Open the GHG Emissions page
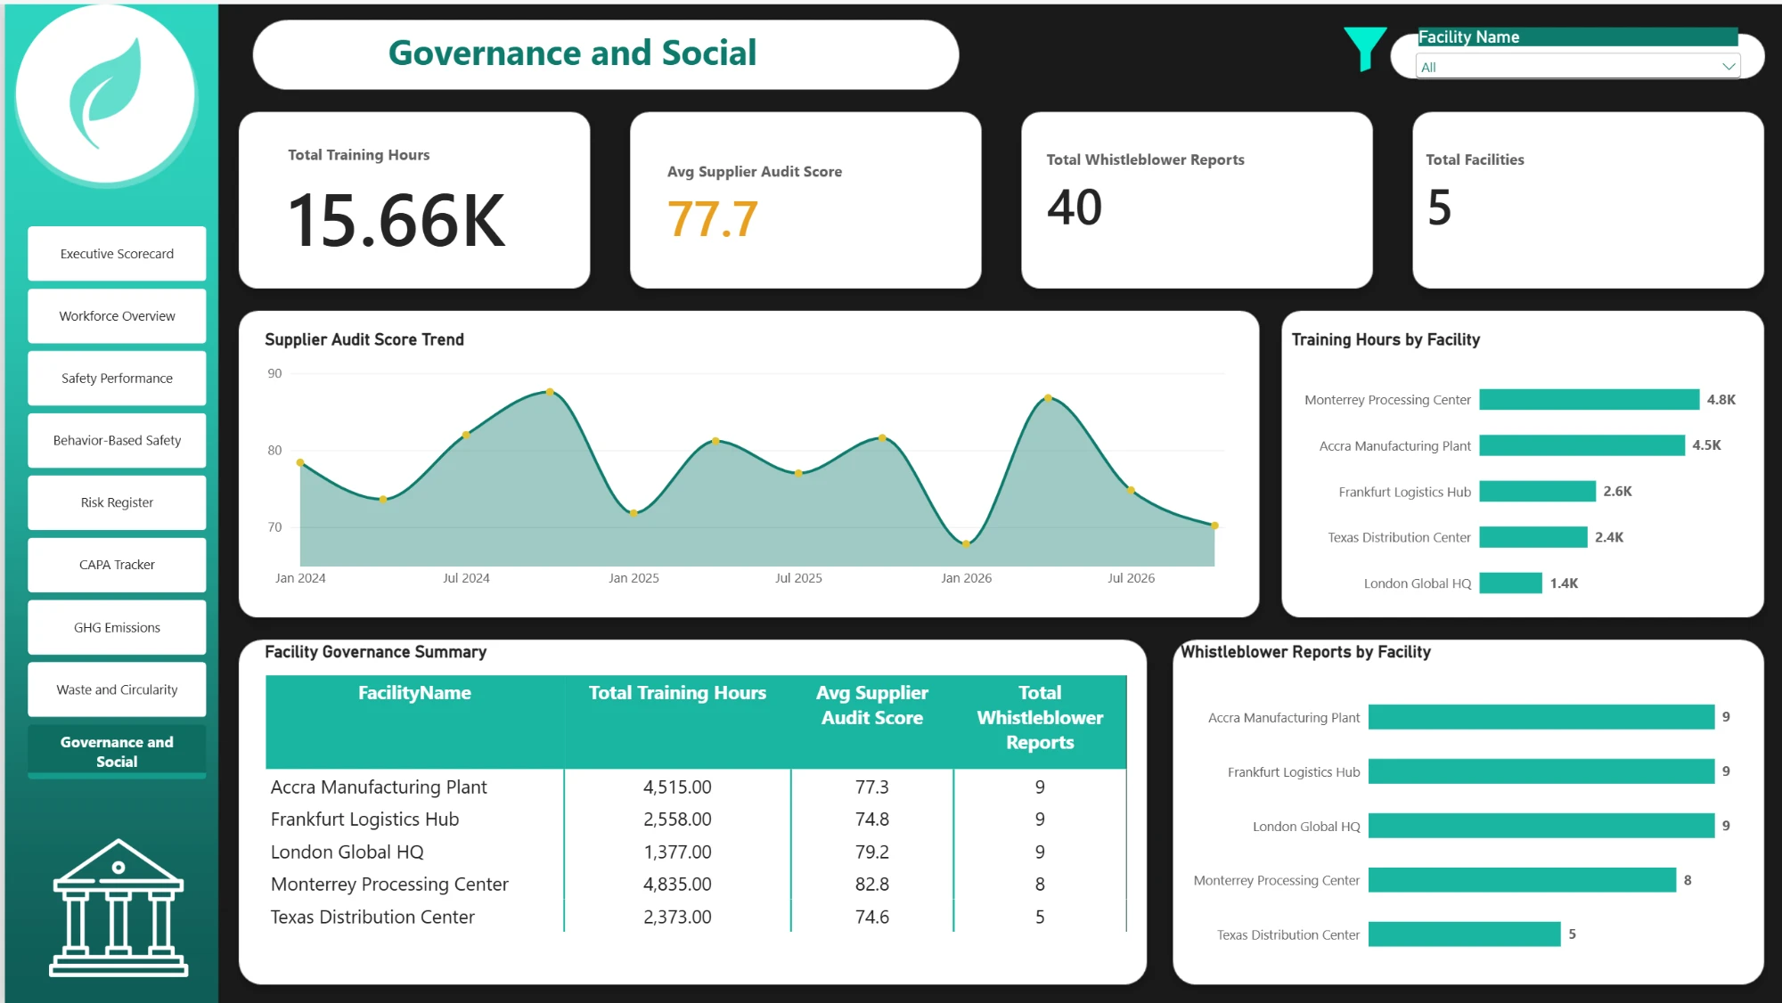Screen dimensions: 1782x1003 click(117, 627)
